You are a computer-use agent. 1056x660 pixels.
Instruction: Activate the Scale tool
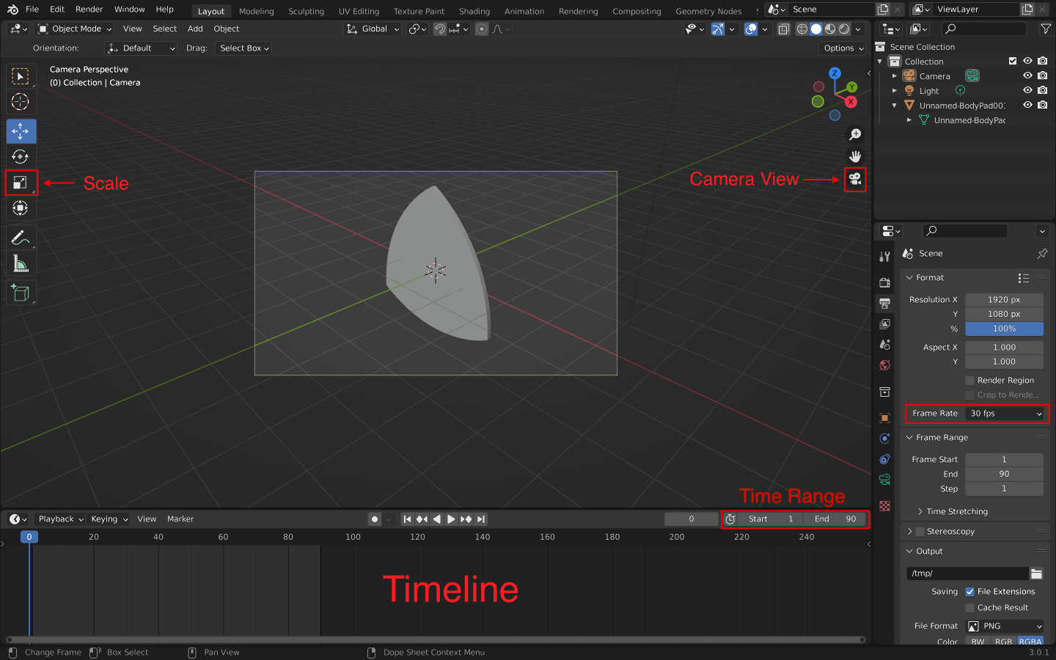click(x=21, y=183)
